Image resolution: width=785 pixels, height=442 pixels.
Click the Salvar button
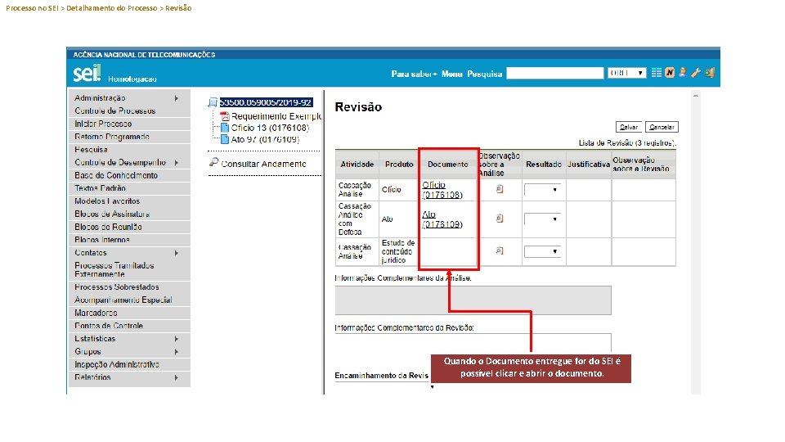[x=628, y=128]
